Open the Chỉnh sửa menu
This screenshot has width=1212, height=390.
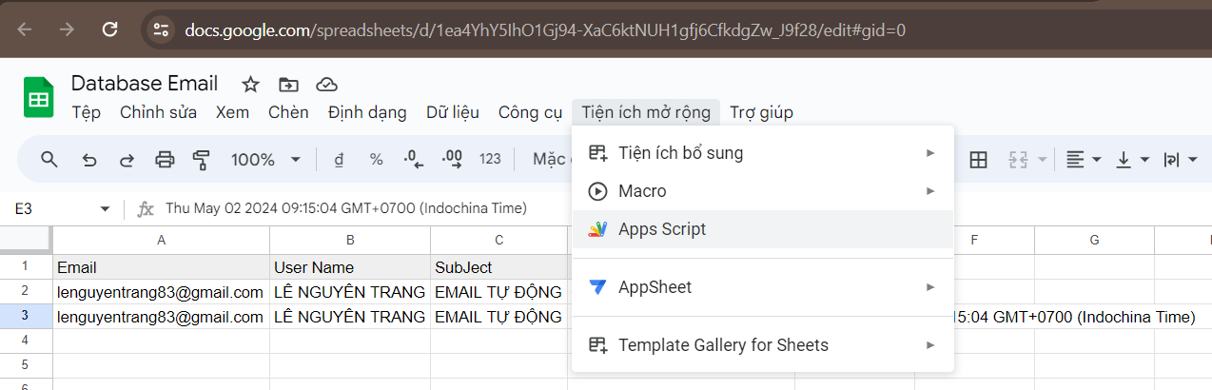point(158,112)
